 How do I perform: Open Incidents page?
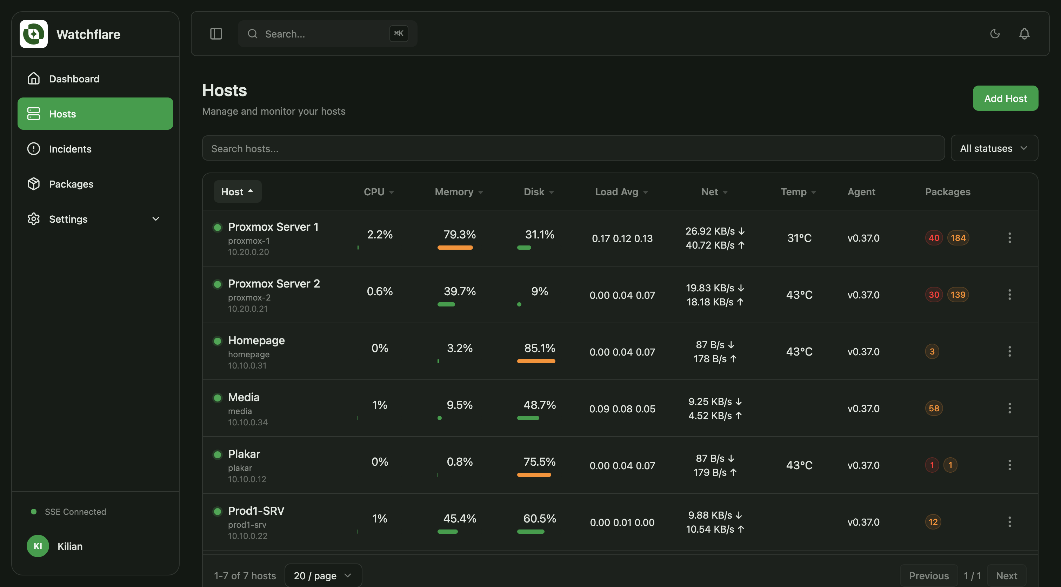(95, 149)
